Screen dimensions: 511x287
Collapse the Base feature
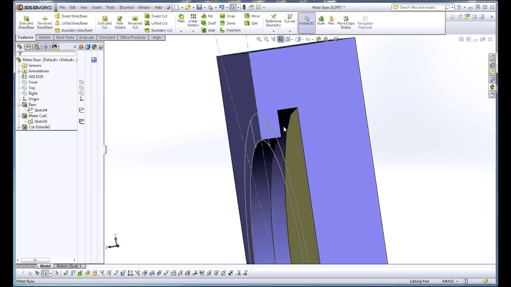[19, 104]
